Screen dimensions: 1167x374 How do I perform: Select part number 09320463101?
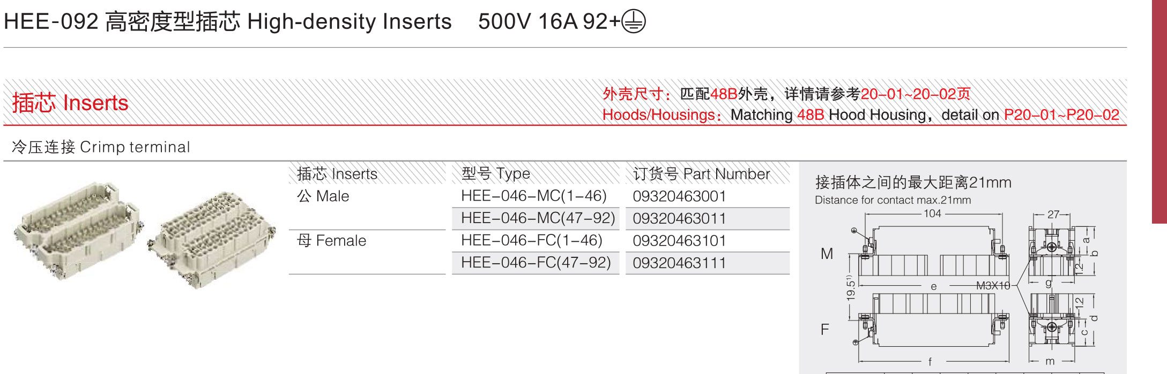tap(679, 241)
